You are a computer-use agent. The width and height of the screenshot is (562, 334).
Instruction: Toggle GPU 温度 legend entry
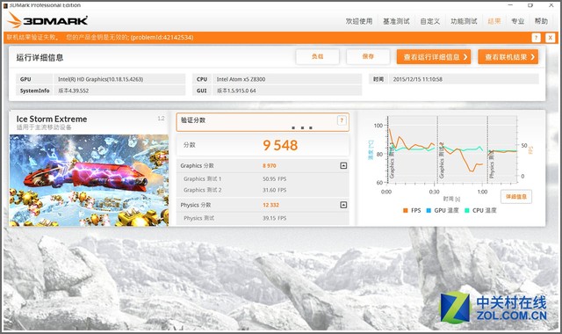[443, 210]
